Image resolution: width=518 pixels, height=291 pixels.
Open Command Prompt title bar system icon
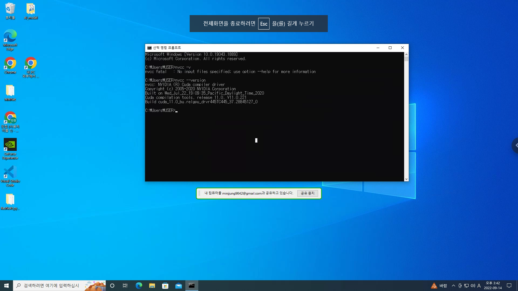149,48
